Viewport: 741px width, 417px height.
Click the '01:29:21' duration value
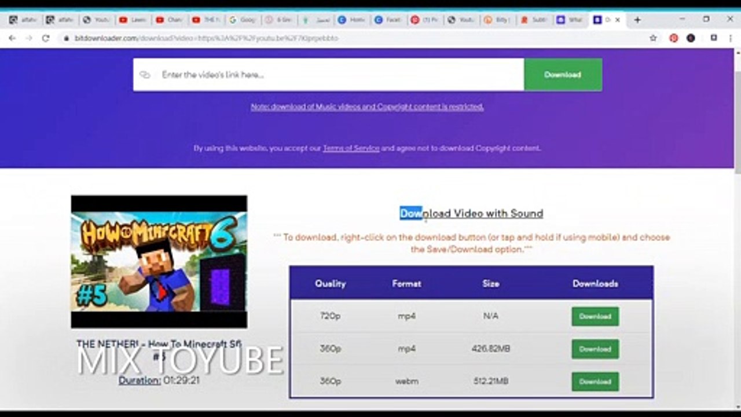[x=181, y=381]
